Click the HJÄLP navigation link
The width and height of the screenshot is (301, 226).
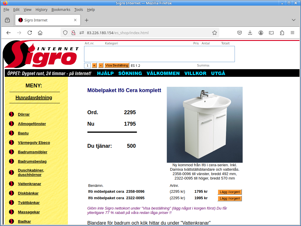[106, 73]
